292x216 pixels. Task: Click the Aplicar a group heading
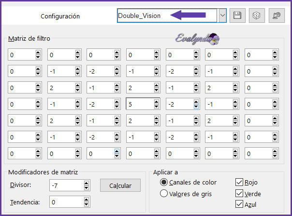165,172
